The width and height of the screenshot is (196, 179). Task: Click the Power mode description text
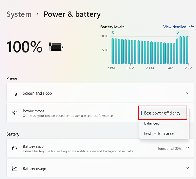click(x=68, y=116)
